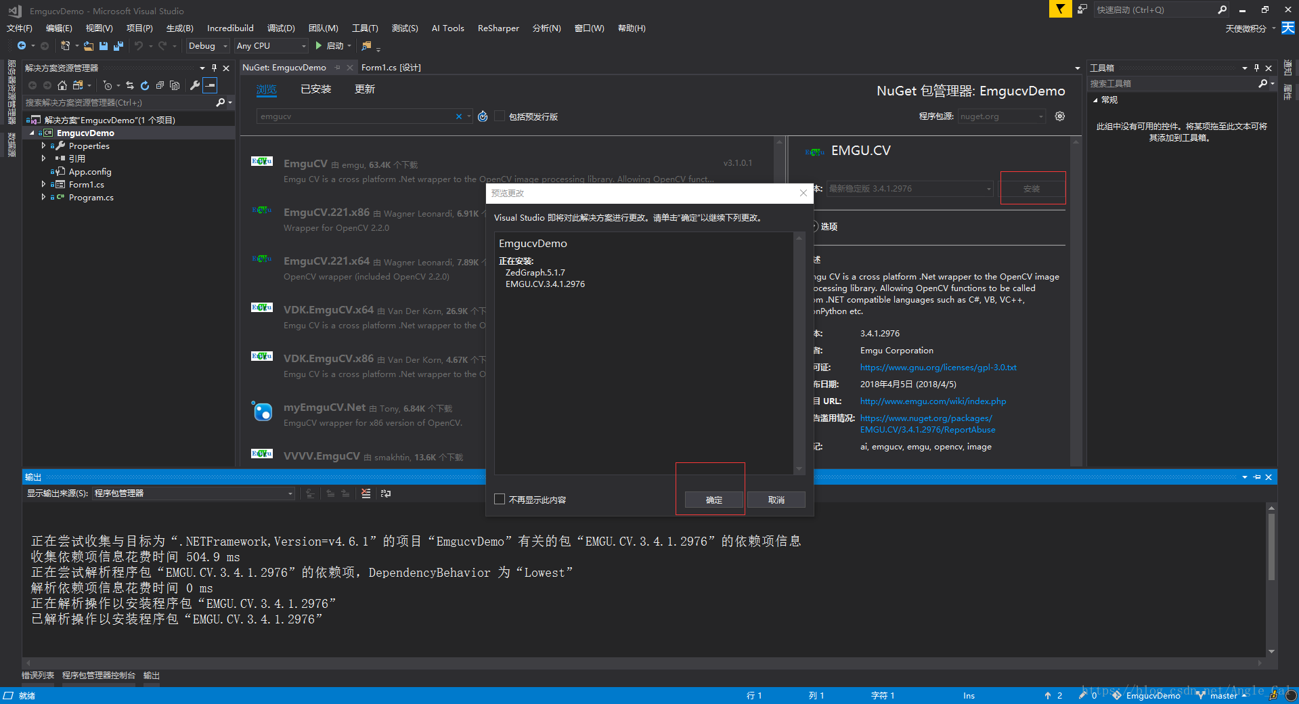Open the ReSharper menu
Screen dimensions: 1299x704
[x=498, y=28]
